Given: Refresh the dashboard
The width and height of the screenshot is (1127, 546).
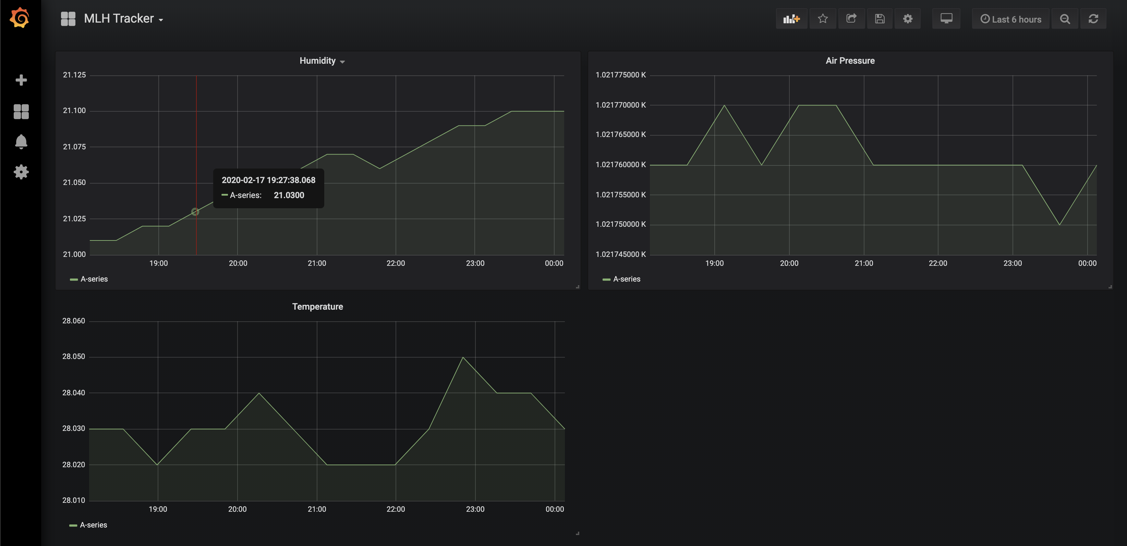Looking at the screenshot, I should [1093, 19].
